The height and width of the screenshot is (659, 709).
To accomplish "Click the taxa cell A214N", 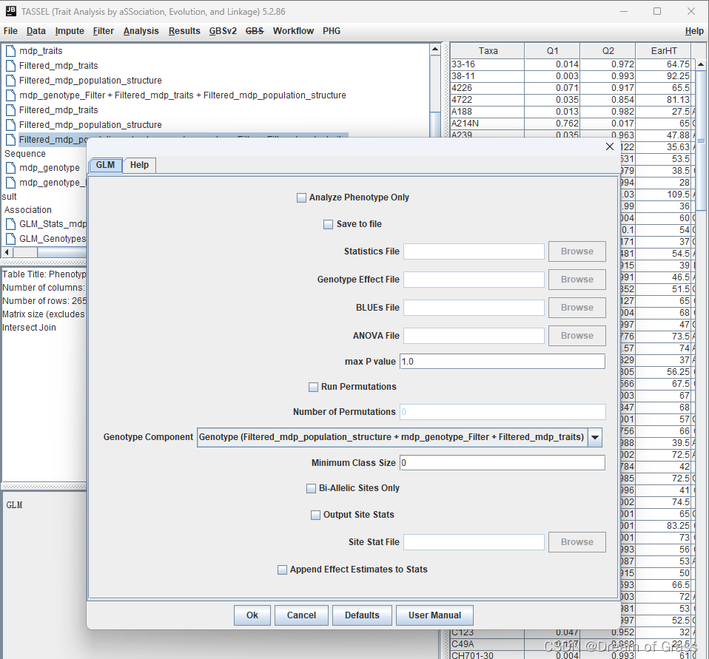I will 488,124.
